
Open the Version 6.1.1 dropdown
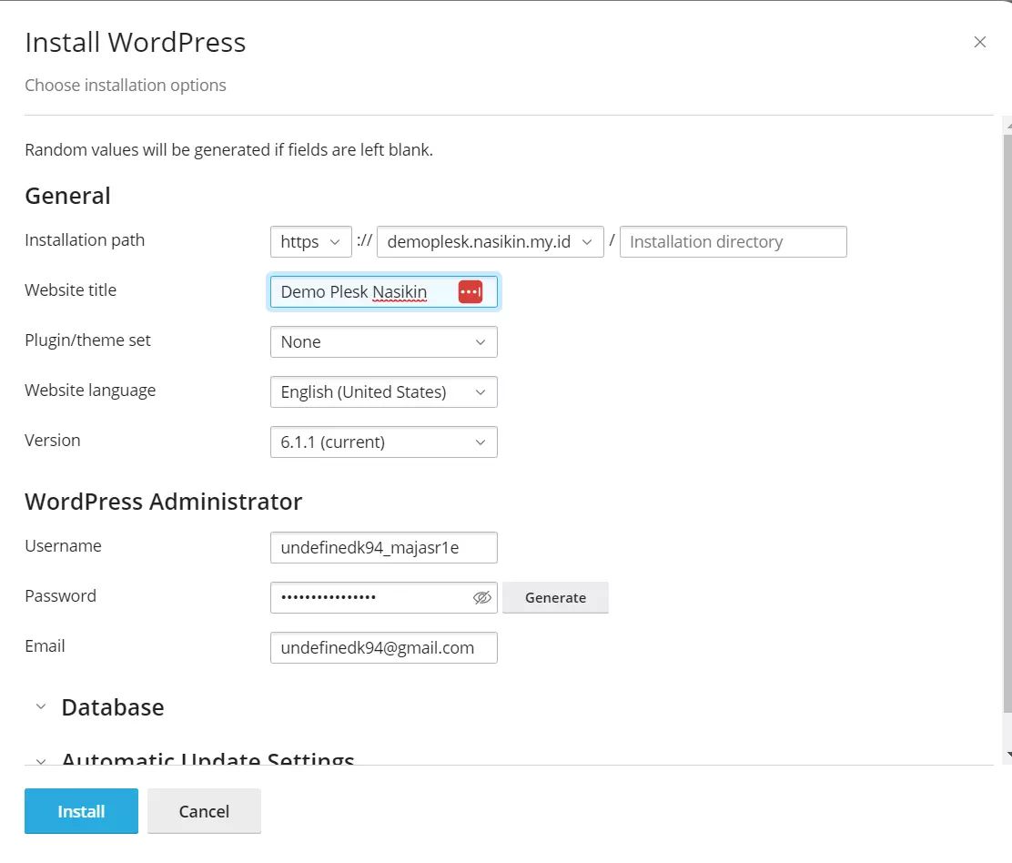(383, 442)
